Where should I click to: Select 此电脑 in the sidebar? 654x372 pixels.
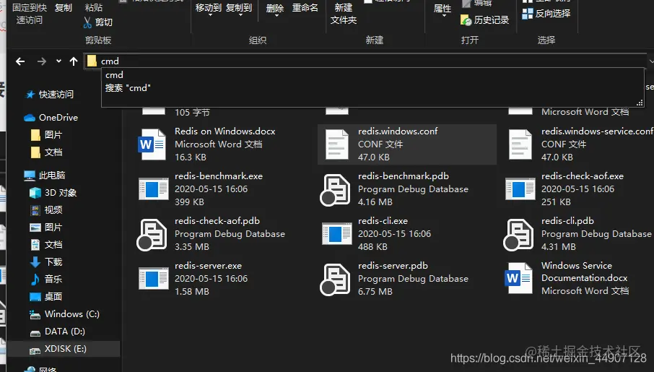coord(45,176)
